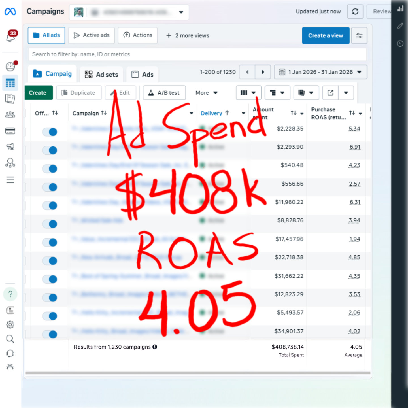Open charts icon in right dark panel
The height and width of the screenshot is (408, 408).
[400, 9]
